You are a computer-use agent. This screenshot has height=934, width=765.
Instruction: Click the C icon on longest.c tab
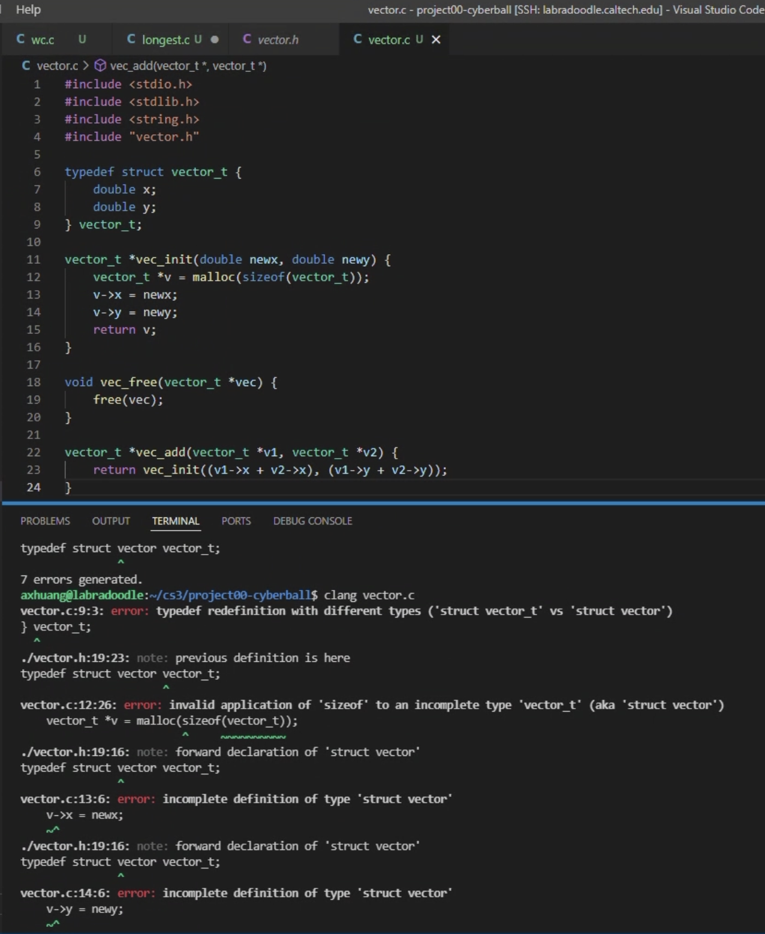click(x=131, y=40)
